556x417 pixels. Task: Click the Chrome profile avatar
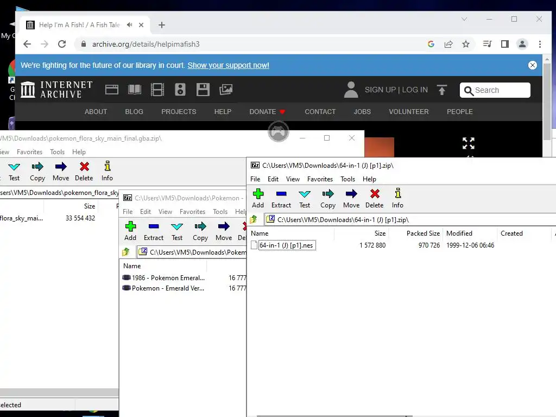click(x=522, y=44)
